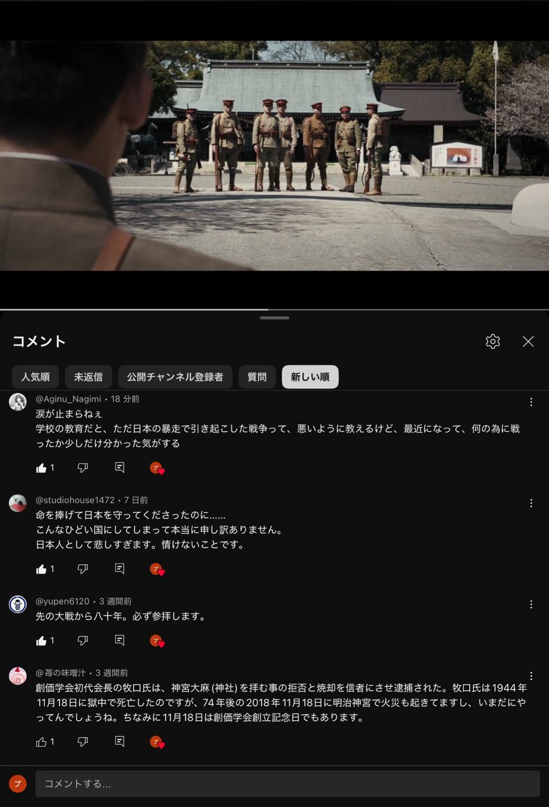Open more options for 苺の味噌汁 comment
The width and height of the screenshot is (549, 807).
531,676
